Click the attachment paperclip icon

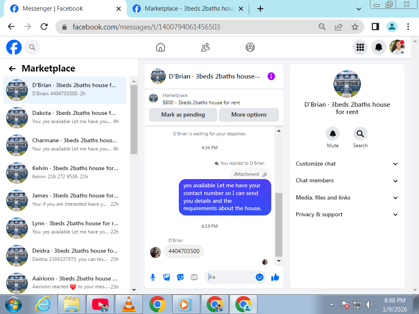coord(265,174)
